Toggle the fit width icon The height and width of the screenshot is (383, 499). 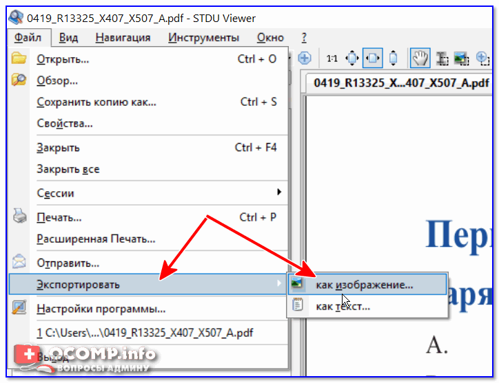pos(372,59)
